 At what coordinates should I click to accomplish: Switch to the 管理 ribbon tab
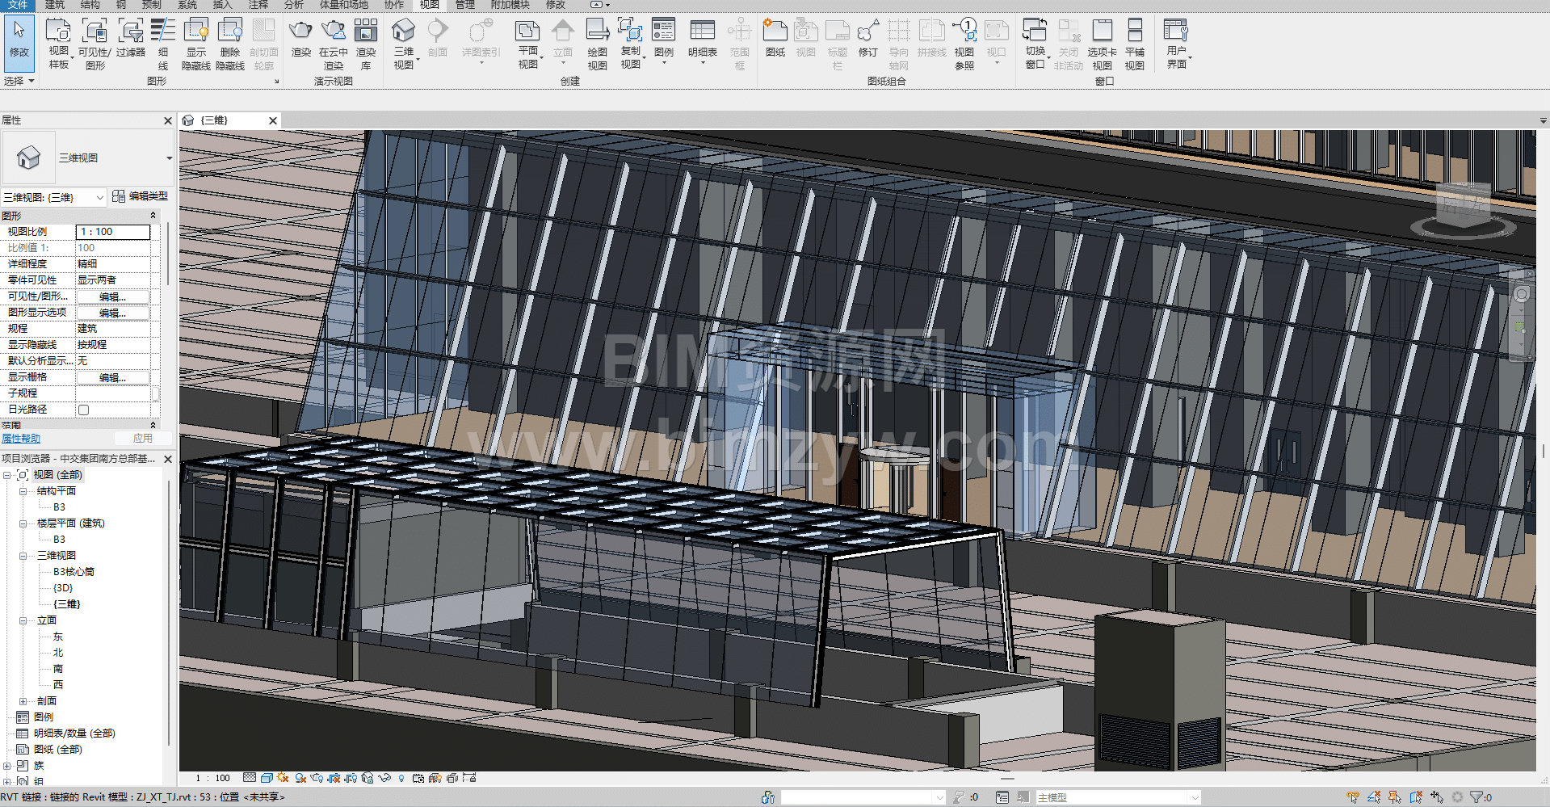464,5
